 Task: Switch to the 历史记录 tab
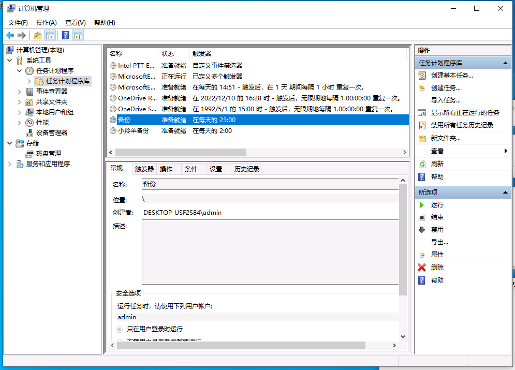[x=246, y=169]
